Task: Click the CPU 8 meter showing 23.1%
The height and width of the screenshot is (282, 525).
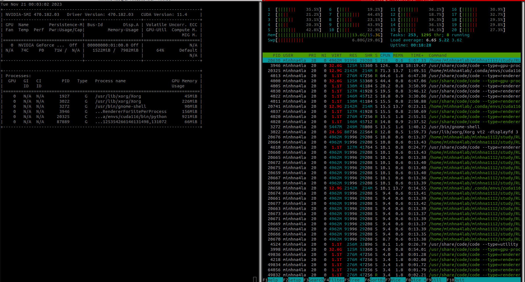Action: (x=356, y=20)
